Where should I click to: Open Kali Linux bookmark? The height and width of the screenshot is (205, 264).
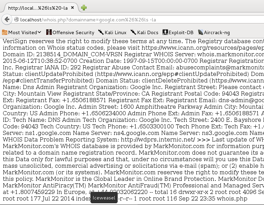[112, 32]
